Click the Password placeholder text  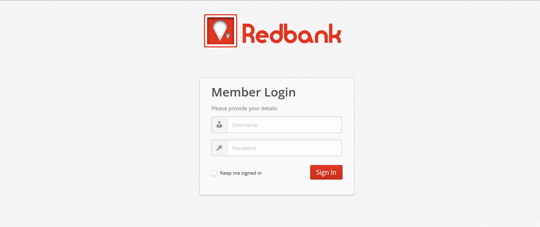click(244, 148)
